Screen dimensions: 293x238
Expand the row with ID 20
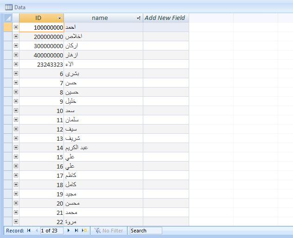coord(16,203)
